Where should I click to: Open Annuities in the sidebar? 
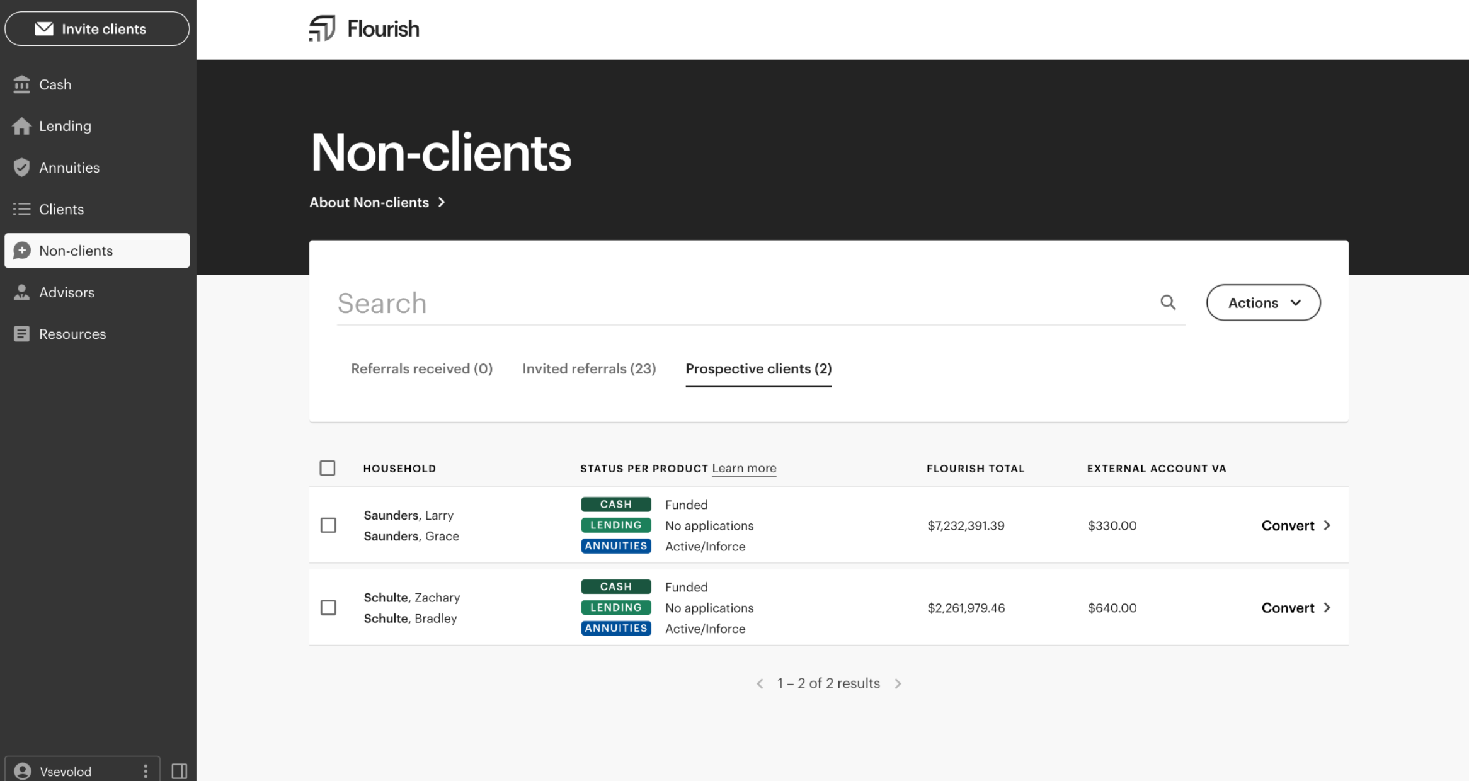(x=97, y=167)
